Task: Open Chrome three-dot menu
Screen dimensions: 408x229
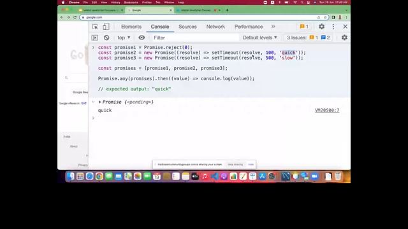Action: tap(346, 17)
